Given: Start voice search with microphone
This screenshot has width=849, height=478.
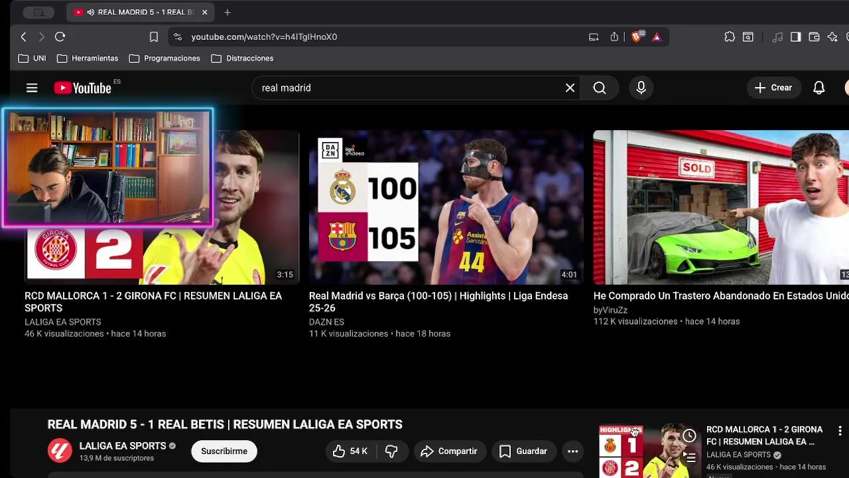Looking at the screenshot, I should pos(641,88).
